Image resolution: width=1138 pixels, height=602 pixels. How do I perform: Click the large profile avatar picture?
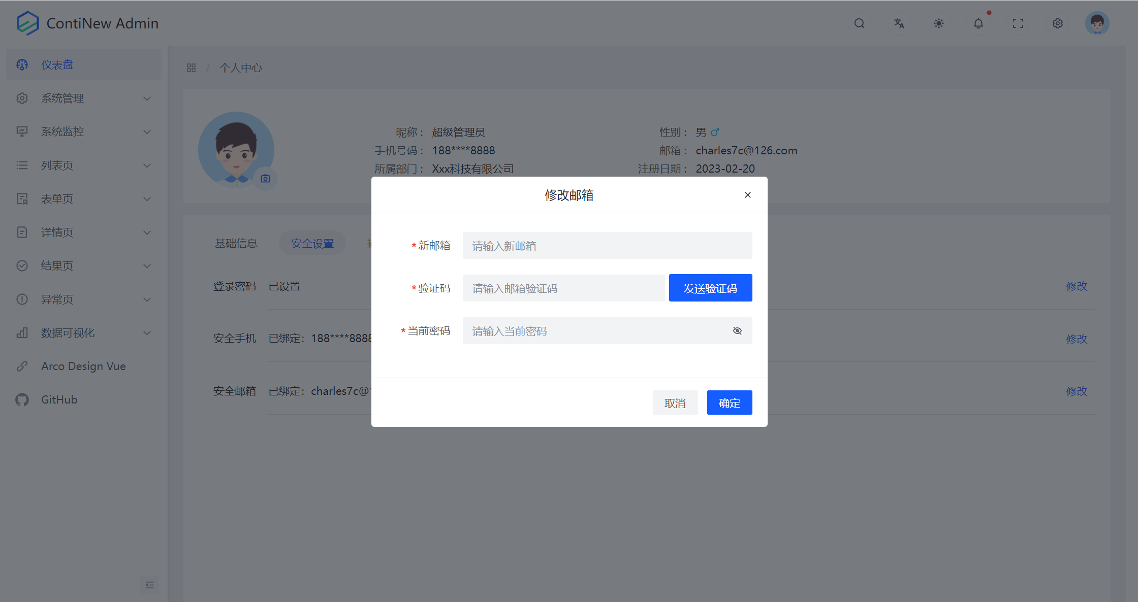tap(236, 150)
